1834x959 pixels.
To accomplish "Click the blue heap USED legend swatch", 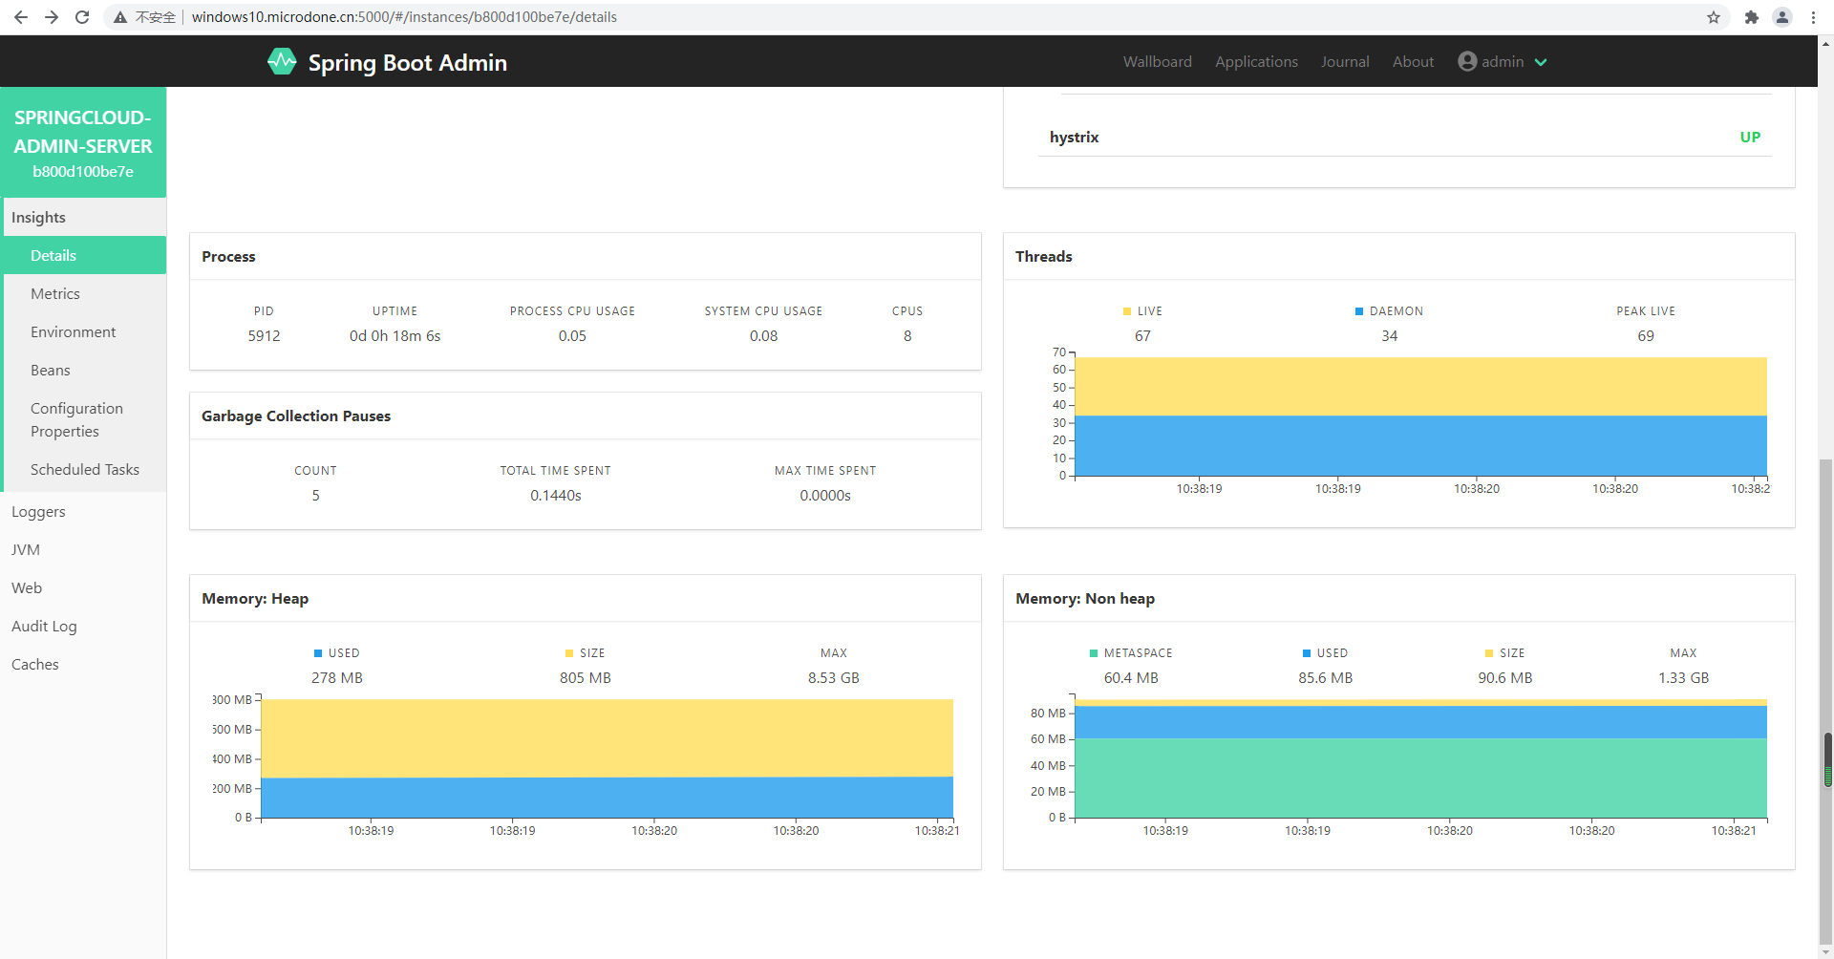I will (318, 653).
